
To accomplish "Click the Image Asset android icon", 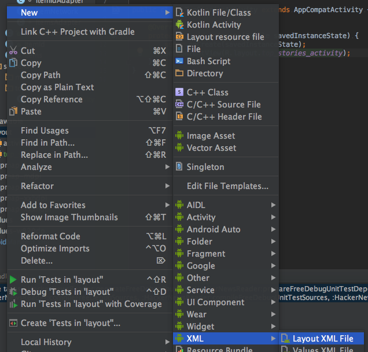I will click(179, 135).
